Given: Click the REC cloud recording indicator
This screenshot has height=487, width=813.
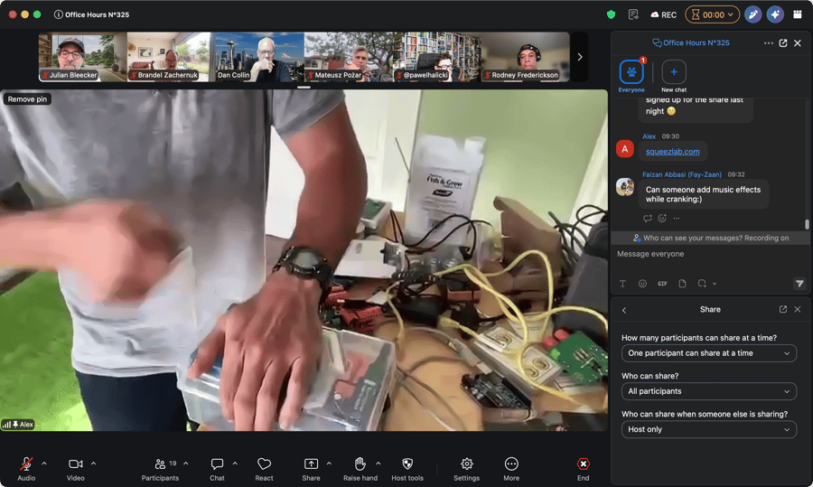Looking at the screenshot, I should pyautogui.click(x=664, y=14).
